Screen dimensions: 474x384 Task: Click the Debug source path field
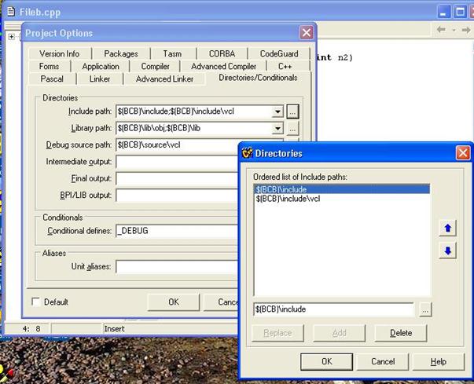point(177,145)
